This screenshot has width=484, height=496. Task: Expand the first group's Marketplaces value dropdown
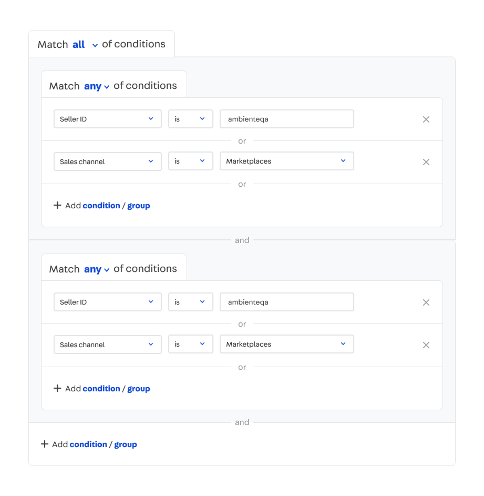point(286,161)
